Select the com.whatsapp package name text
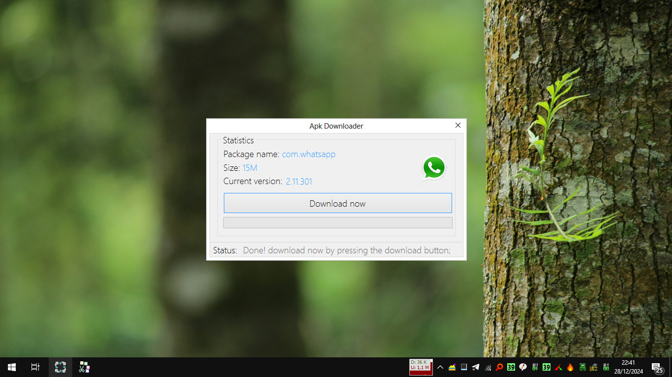 tap(308, 154)
